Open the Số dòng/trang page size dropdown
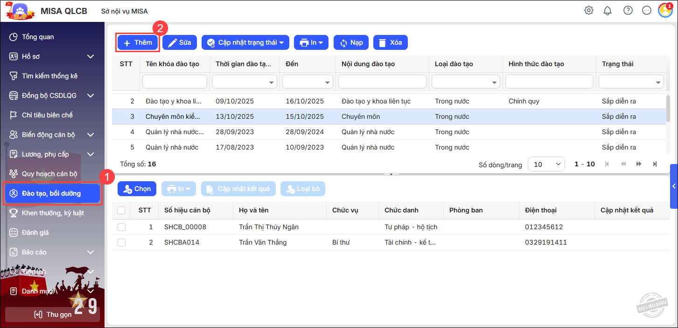This screenshot has width=678, height=328. (x=546, y=164)
